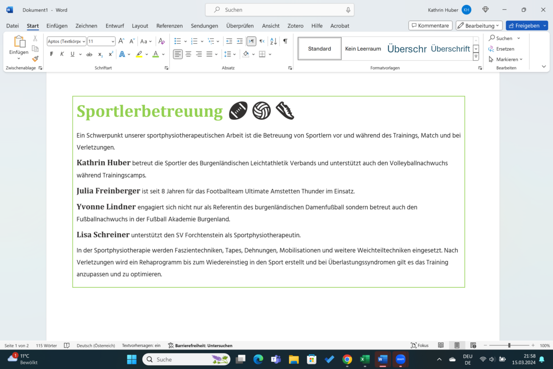Apply bold formatting with the F button
Viewport: 553px width, 369px height.
52,54
